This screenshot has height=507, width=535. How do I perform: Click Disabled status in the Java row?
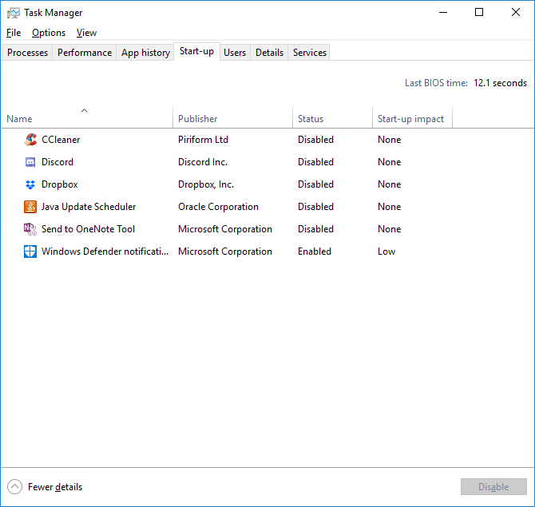[x=315, y=207]
